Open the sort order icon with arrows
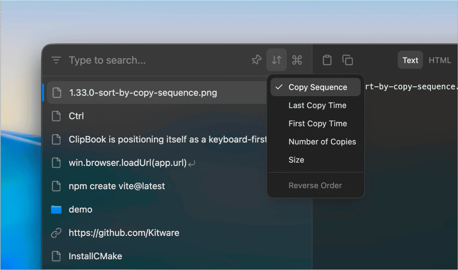458x270 pixels. [x=276, y=60]
